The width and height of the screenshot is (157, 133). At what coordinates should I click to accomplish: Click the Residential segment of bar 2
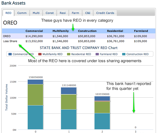pos(102,107)
